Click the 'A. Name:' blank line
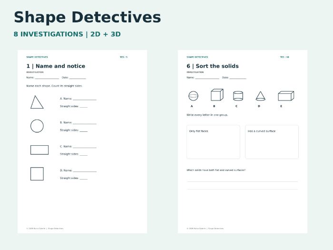Image resolution: width=333 pixels, height=250 pixels. tap(85, 99)
